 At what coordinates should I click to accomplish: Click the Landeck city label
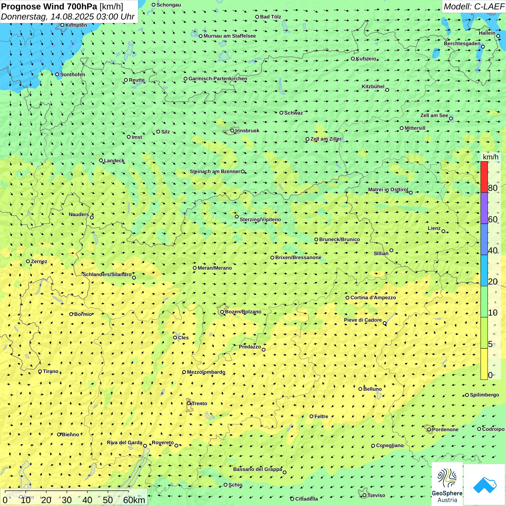pyautogui.click(x=114, y=160)
